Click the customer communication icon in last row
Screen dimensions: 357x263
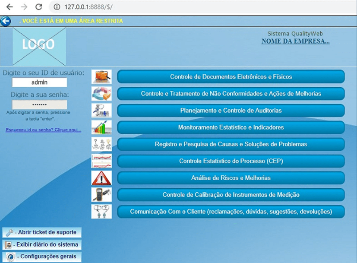click(101, 212)
